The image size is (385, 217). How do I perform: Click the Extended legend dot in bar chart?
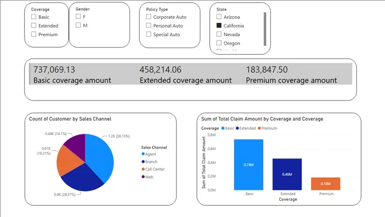tap(237, 128)
